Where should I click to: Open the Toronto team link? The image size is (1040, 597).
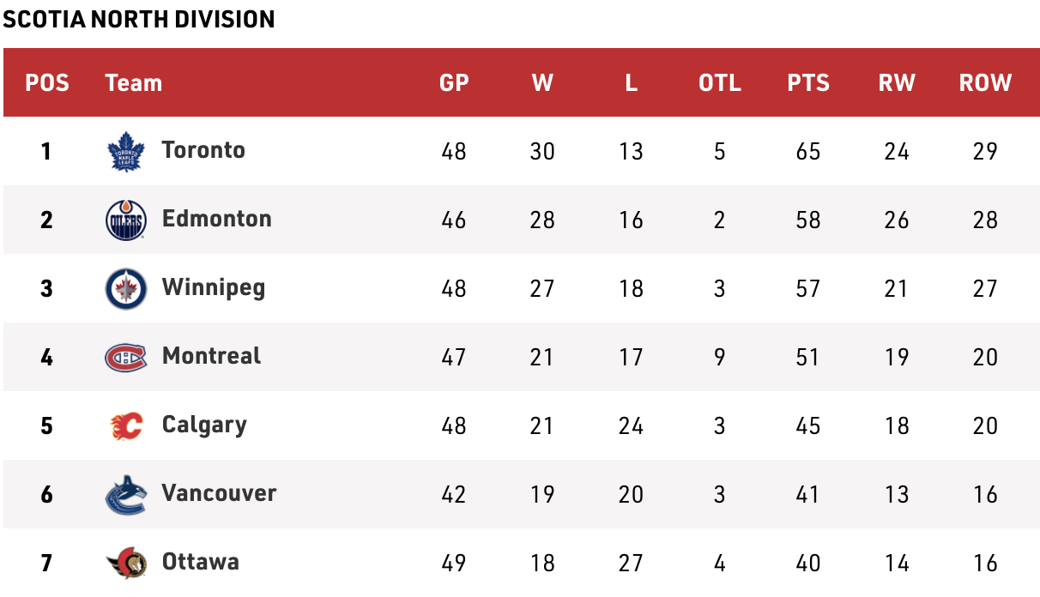pos(203,150)
